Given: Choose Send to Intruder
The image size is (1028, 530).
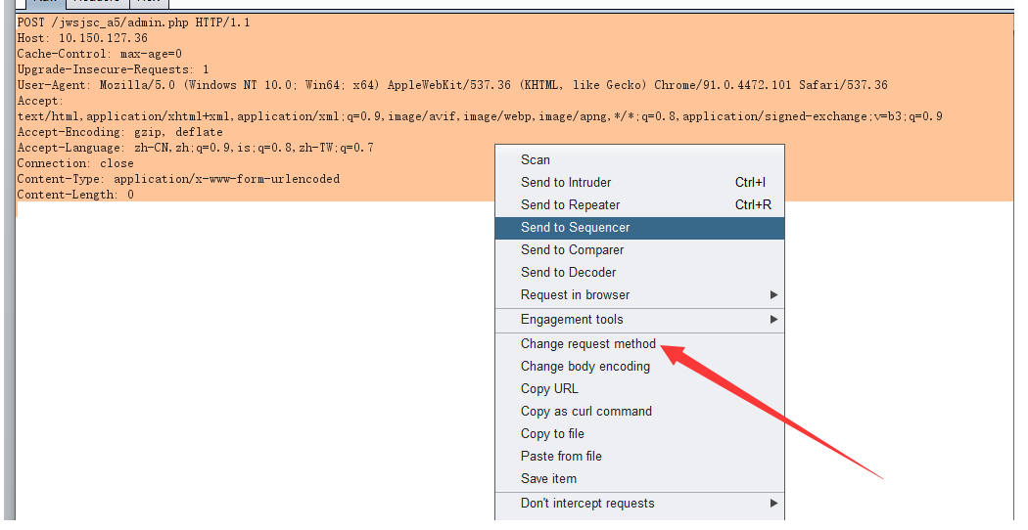Looking at the screenshot, I should pyautogui.click(x=566, y=182).
